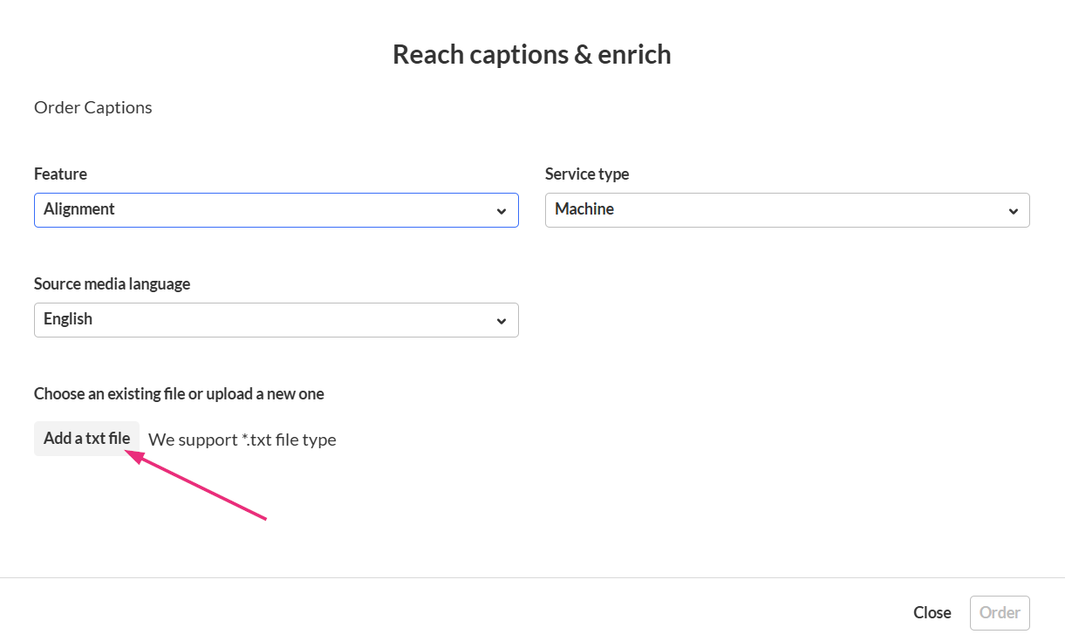Click the Feature field label
1065x641 pixels.
coord(60,174)
